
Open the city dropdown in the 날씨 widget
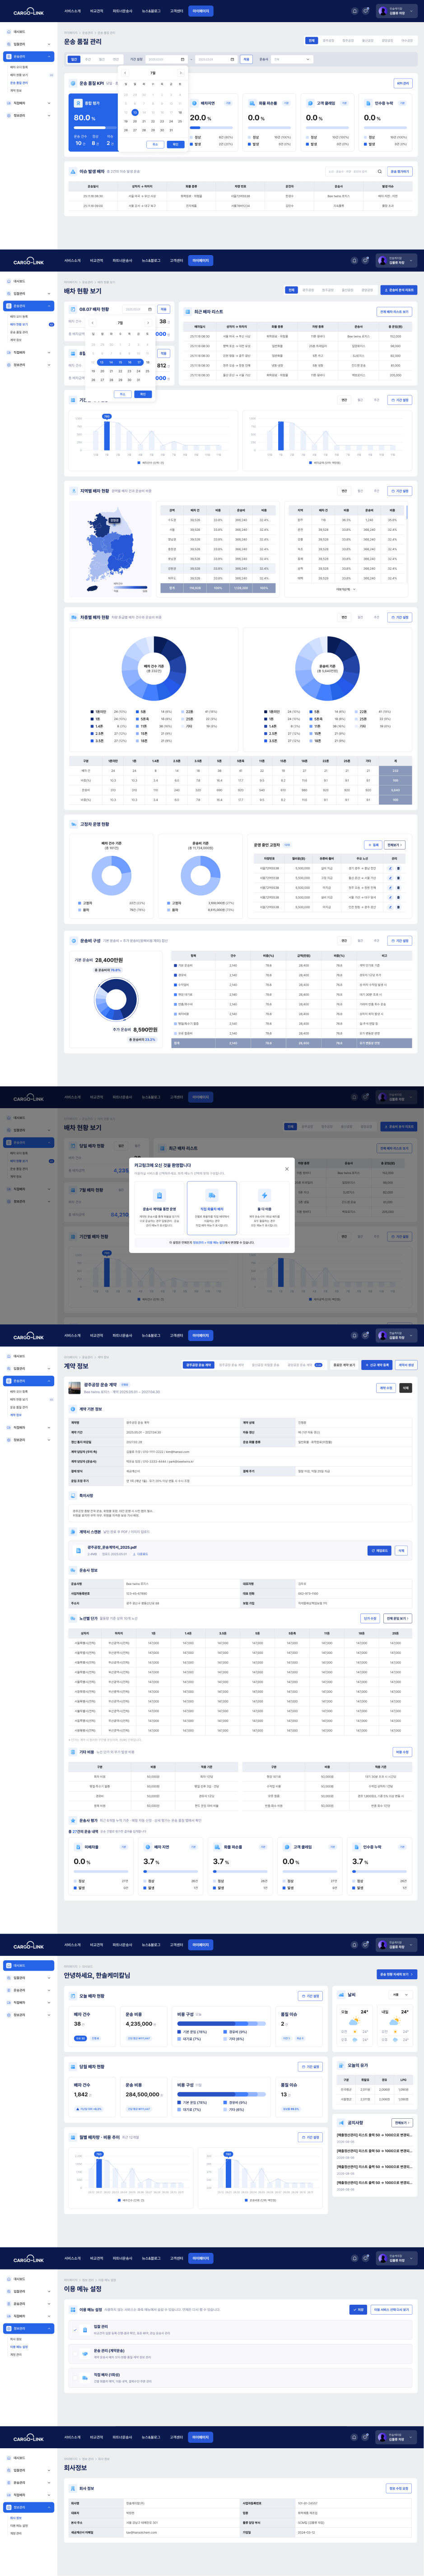point(401,1995)
